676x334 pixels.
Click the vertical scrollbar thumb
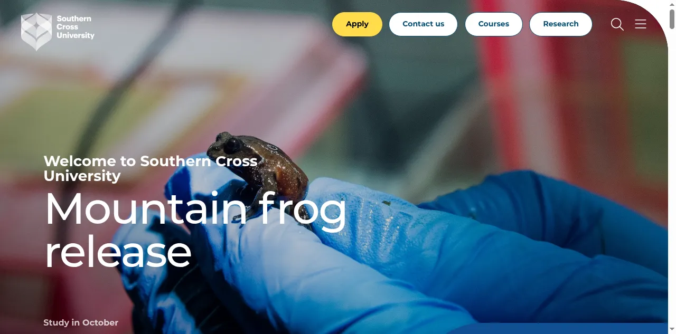672,18
